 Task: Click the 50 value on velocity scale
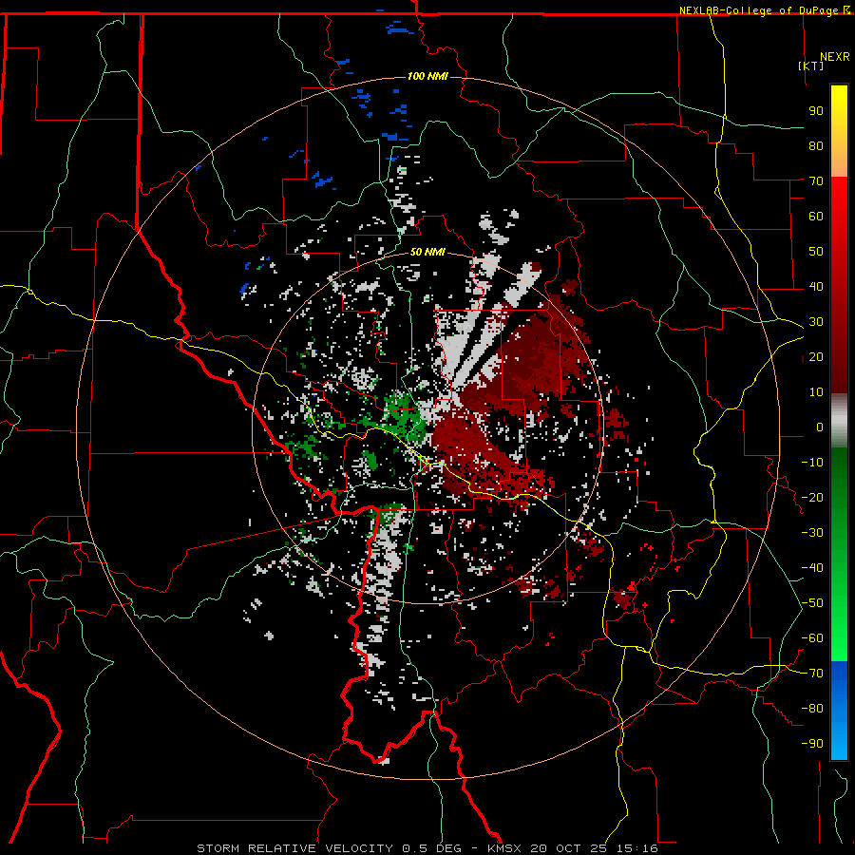(816, 252)
